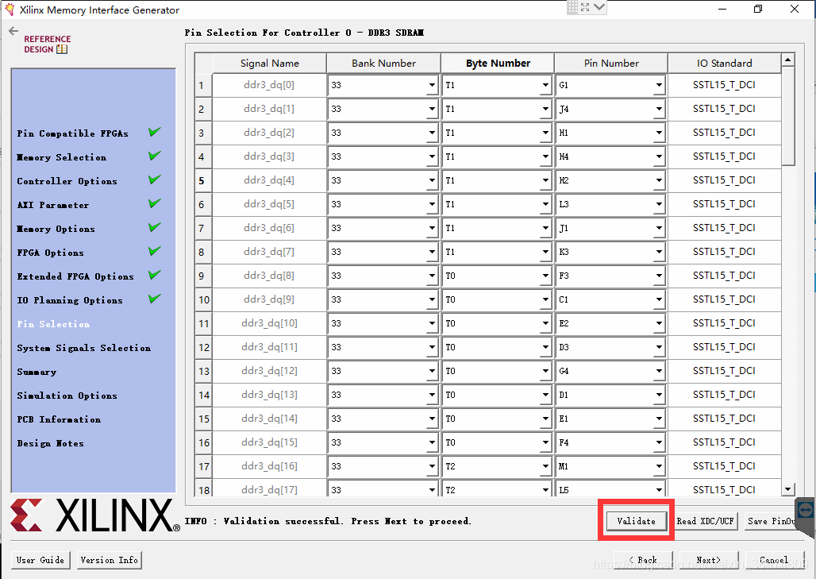Click the title bar fullscreen icon
The height and width of the screenshot is (579, 816).
tap(586, 7)
